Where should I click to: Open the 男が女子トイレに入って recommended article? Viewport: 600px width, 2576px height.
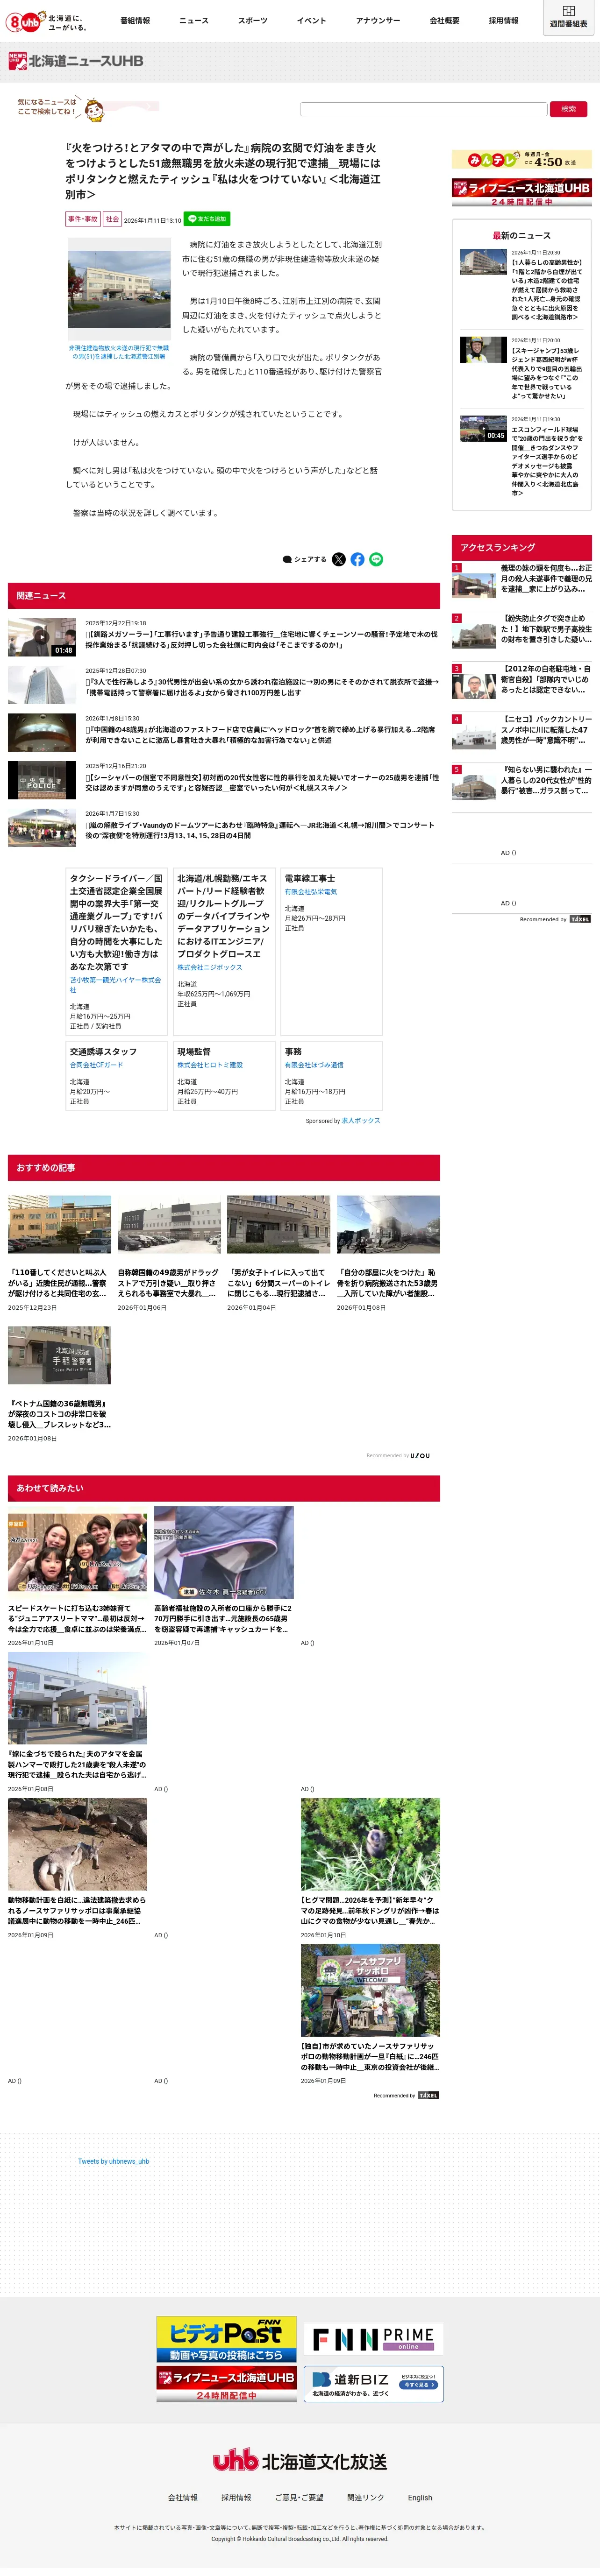278,1254
